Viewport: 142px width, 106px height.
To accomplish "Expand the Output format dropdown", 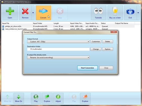I will click(58, 42).
